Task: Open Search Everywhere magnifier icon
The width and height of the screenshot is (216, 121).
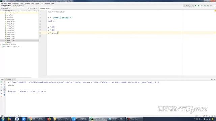Action: click(x=215, y=6)
